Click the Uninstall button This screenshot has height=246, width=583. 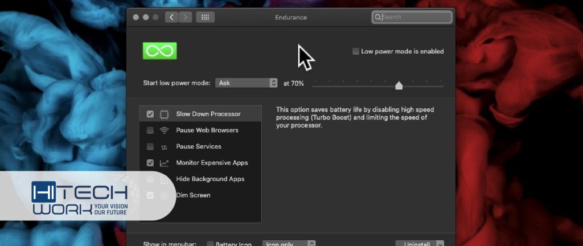(420, 244)
